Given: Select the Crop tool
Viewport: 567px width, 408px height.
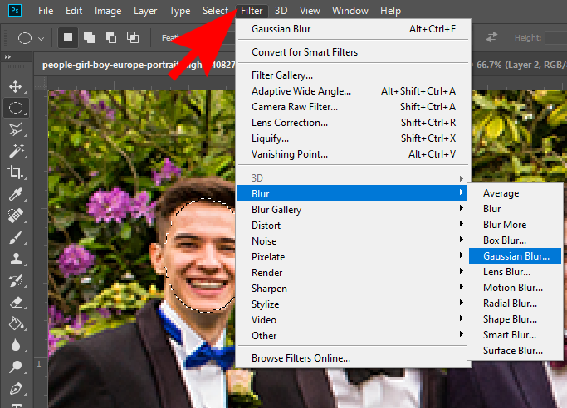Looking at the screenshot, I should pyautogui.click(x=16, y=172).
